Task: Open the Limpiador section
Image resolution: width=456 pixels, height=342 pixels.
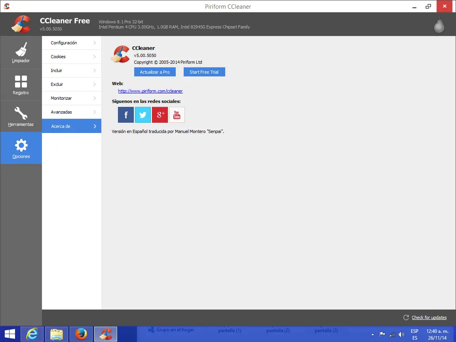Action: coord(21,52)
